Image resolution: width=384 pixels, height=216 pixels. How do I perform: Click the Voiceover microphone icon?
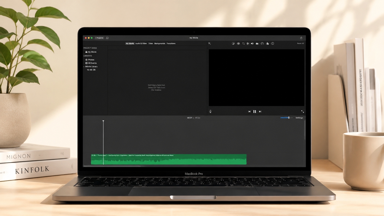click(x=210, y=111)
